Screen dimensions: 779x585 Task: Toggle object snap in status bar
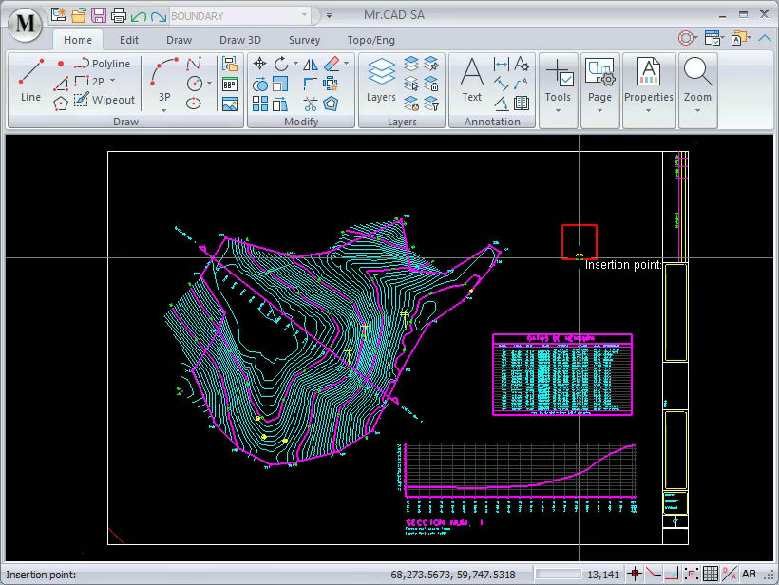[692, 575]
